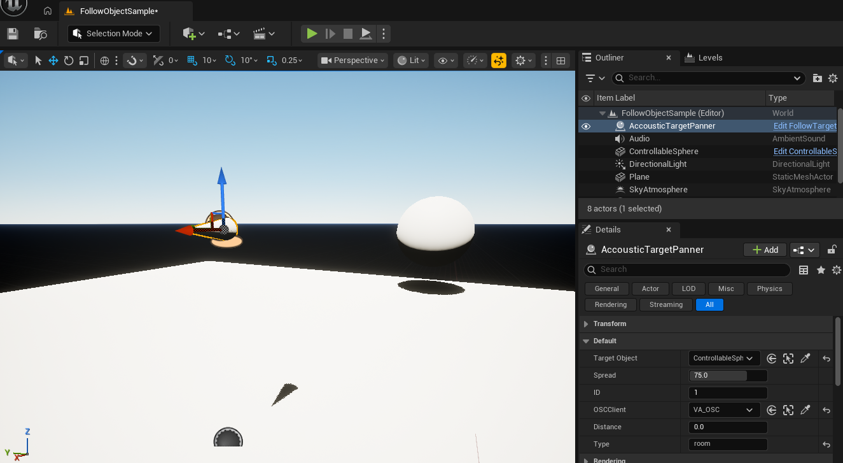Open Edit ControllableS blueprint link

coord(805,152)
